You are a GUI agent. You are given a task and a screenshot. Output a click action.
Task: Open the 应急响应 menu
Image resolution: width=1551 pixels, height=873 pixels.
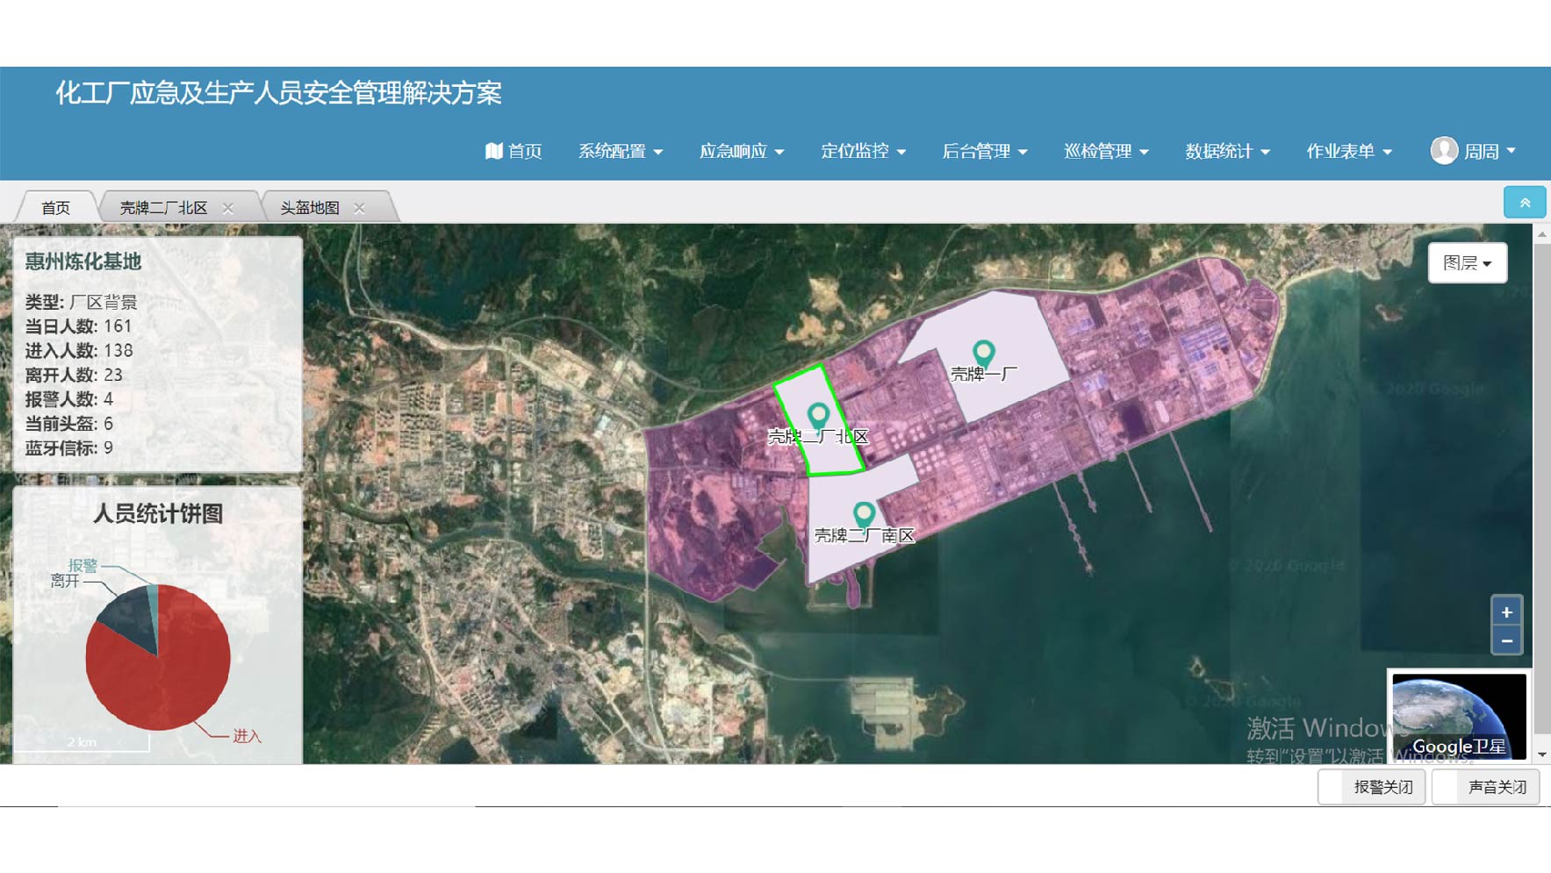[x=741, y=151]
